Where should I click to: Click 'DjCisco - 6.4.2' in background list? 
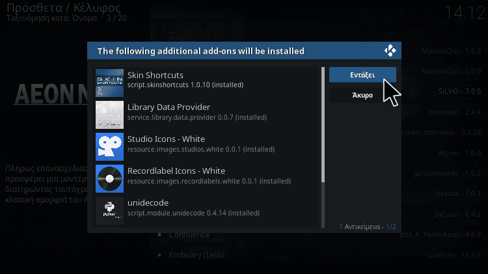tap(457, 214)
